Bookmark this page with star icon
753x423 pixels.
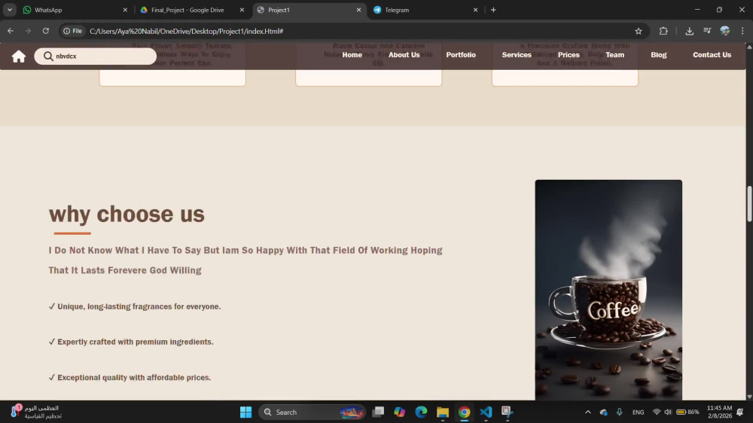[639, 31]
